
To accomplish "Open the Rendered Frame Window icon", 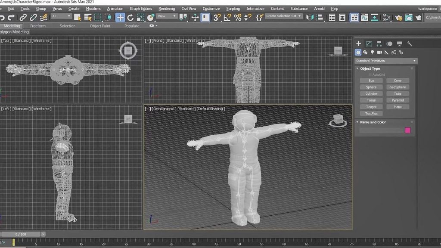I will tap(409, 18).
